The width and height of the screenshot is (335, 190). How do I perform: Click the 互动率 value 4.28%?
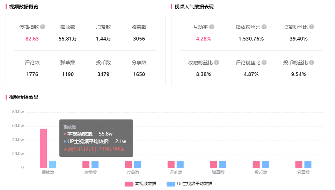click(x=204, y=39)
